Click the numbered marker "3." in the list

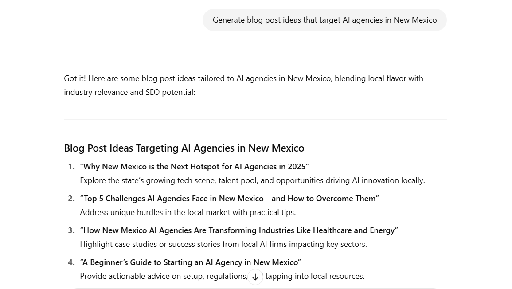point(71,230)
